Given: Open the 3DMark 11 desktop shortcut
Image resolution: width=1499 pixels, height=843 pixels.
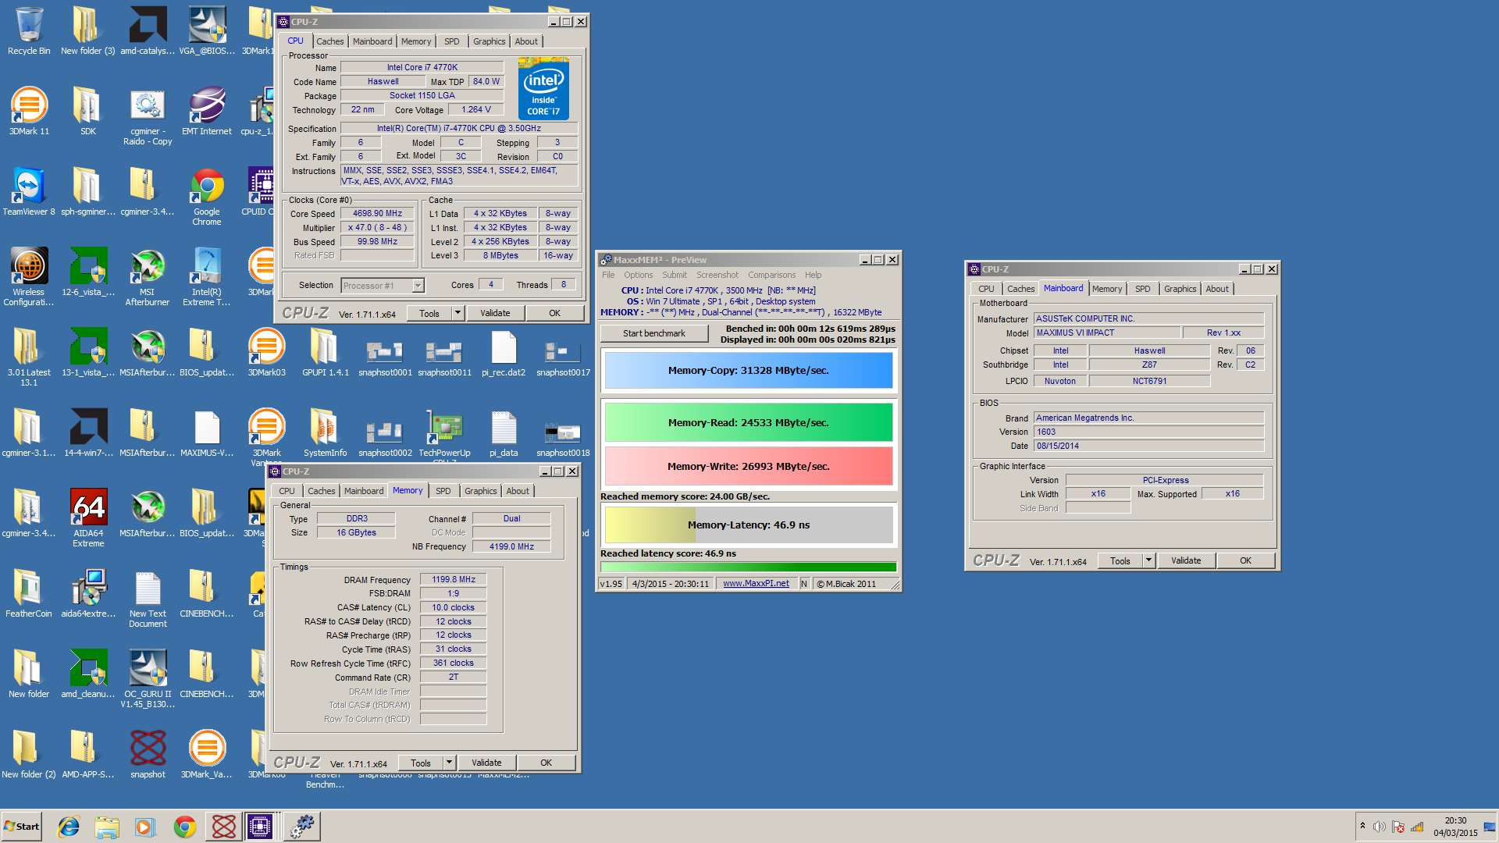Looking at the screenshot, I should 29,112.
